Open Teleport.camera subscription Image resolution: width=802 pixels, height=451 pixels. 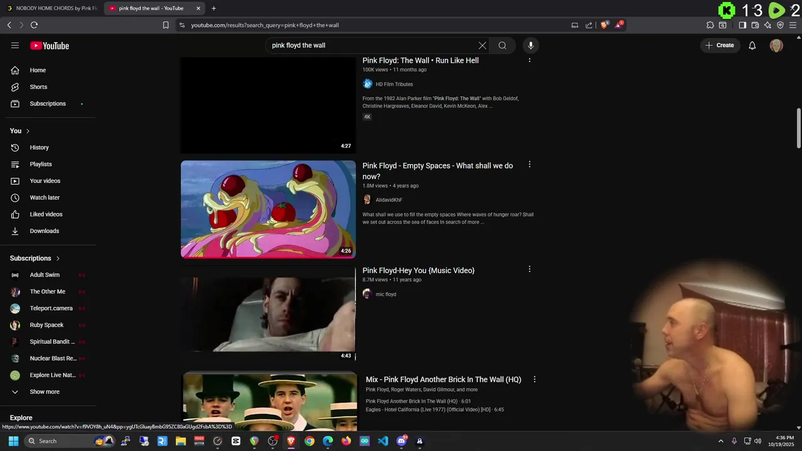(50, 308)
